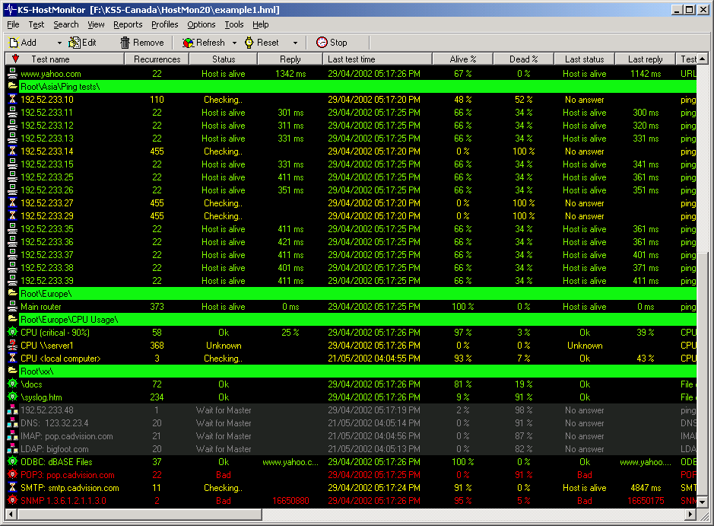Click the Add test toolbar icon
The height and width of the screenshot is (526, 714).
click(x=13, y=43)
